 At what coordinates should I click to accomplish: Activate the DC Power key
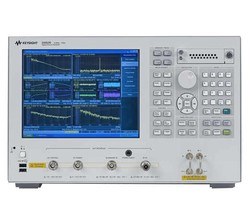point(167,123)
